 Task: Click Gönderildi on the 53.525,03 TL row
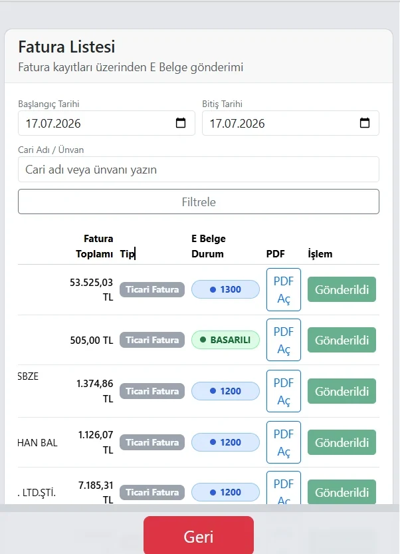pos(342,289)
